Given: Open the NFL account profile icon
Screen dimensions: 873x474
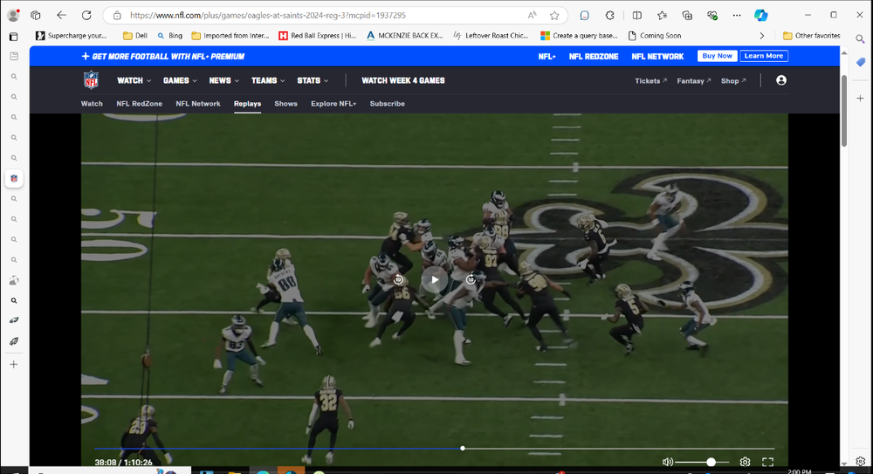Looking at the screenshot, I should click(x=780, y=80).
